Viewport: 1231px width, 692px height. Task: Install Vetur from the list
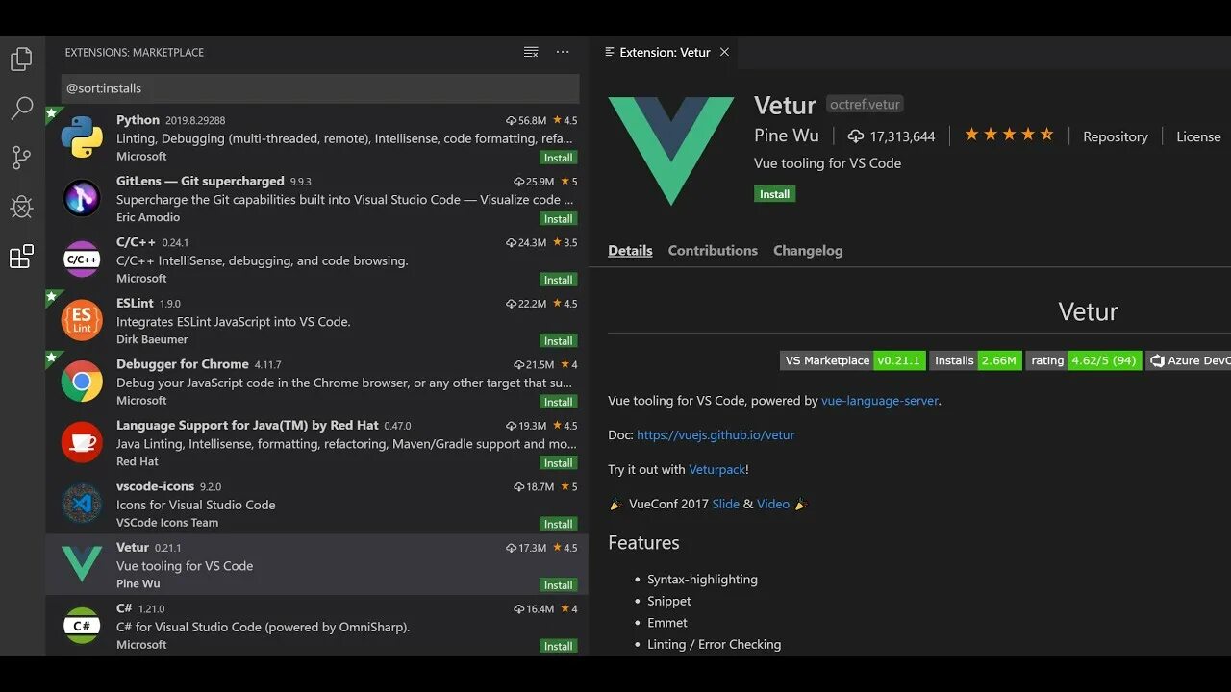click(x=558, y=584)
